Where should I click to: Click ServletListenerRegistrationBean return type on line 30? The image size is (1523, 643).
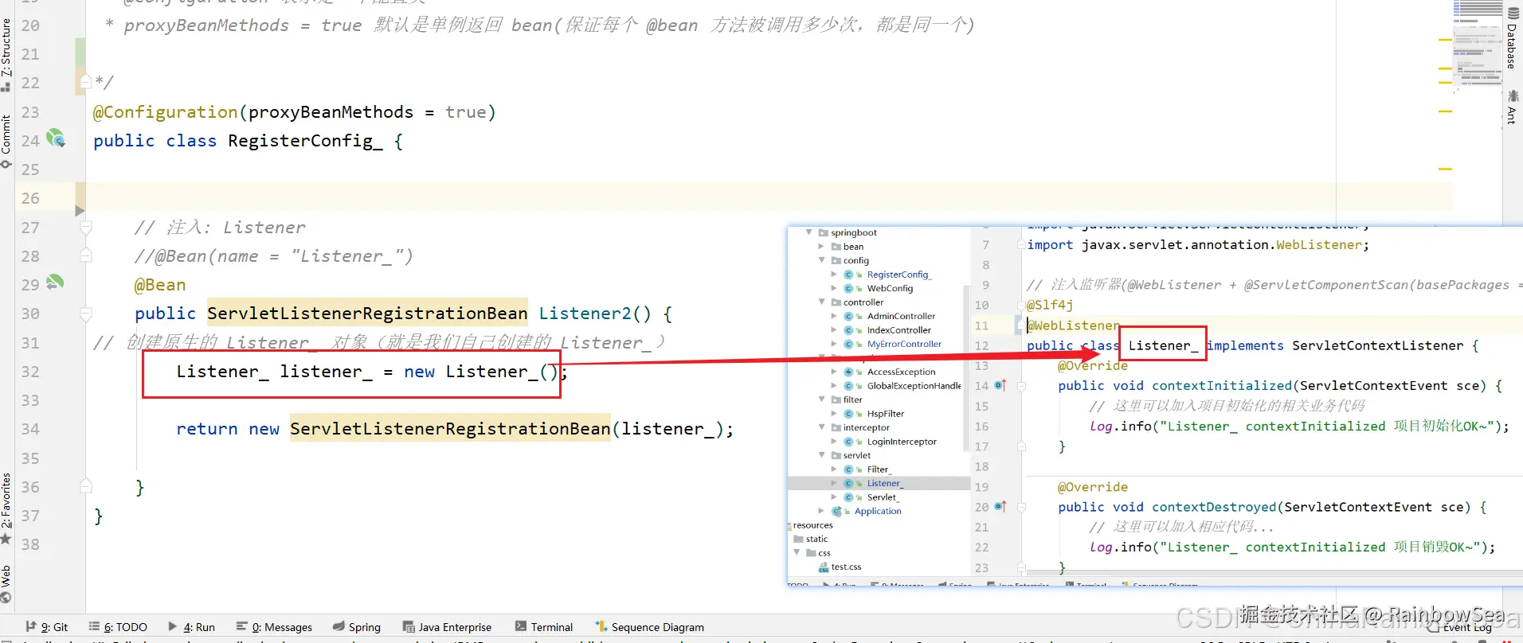(x=367, y=314)
